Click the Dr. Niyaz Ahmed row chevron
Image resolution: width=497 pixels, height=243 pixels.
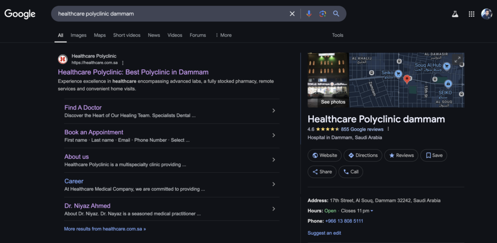tap(274, 209)
